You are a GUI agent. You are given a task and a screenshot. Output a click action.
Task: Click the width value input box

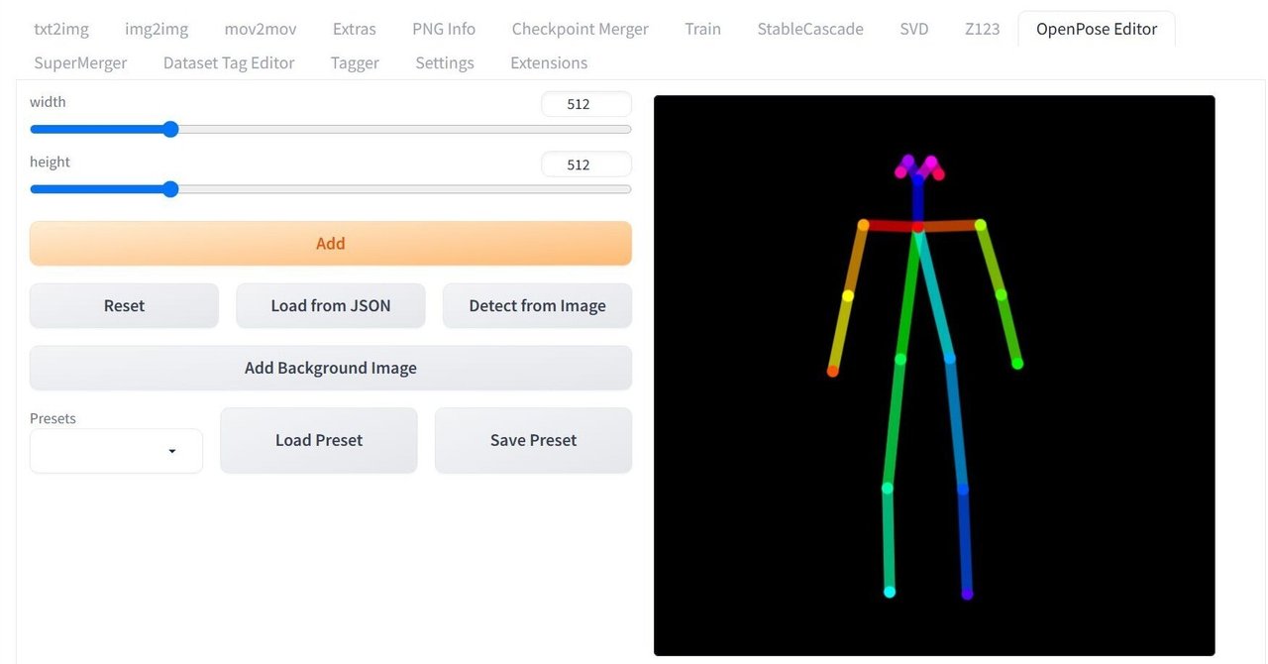pos(586,104)
